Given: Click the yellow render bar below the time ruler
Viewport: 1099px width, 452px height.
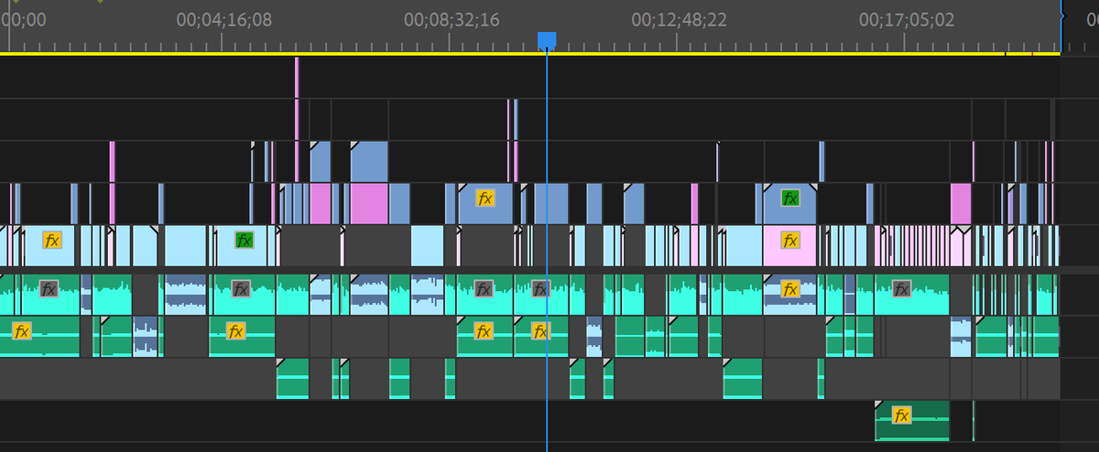Looking at the screenshot, I should 529,54.
